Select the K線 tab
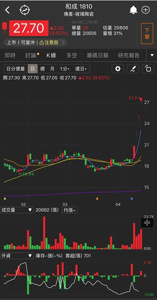This screenshot has width=157, height=300. [51, 55]
